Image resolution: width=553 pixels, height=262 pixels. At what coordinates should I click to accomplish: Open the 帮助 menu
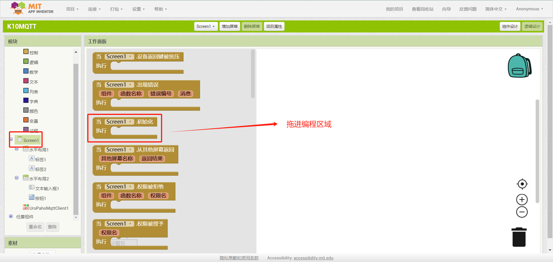tap(160, 9)
